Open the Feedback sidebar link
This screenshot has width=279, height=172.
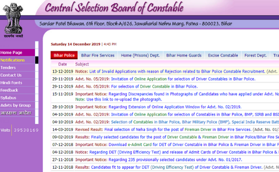pyautogui.click(x=9, y=90)
